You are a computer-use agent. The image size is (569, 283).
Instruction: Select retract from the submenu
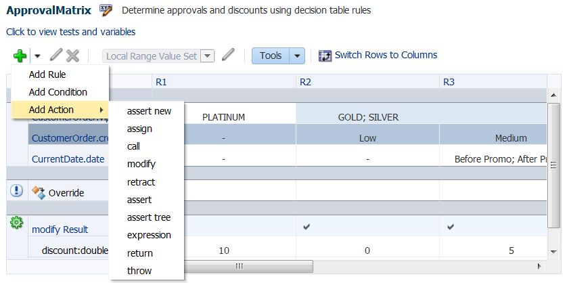tap(147, 182)
